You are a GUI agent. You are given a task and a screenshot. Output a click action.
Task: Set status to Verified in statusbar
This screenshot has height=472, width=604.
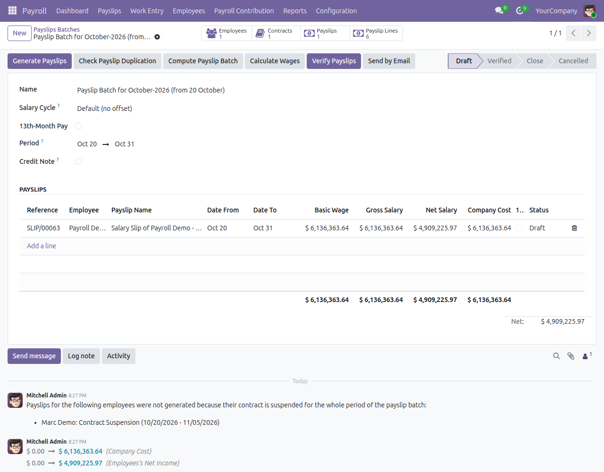click(499, 61)
